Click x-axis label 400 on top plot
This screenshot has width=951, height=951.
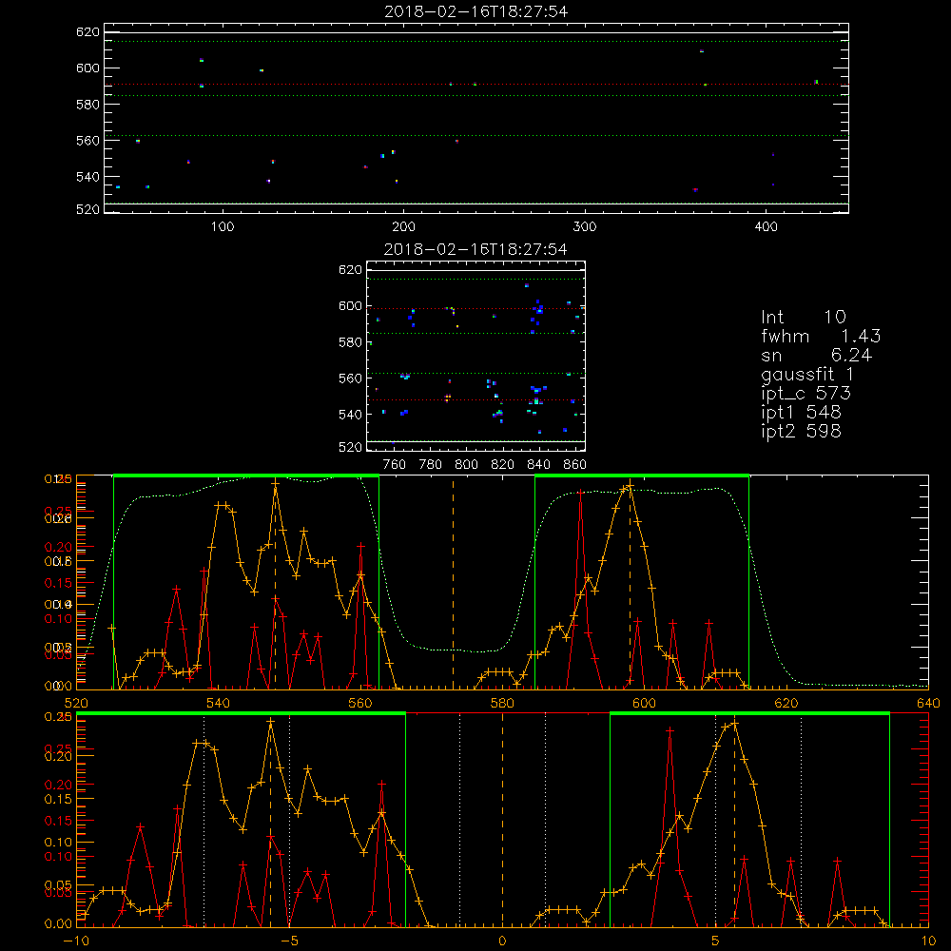coord(766,227)
